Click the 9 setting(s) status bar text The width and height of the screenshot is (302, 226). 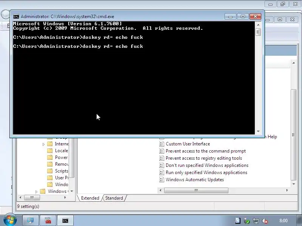coord(28,206)
